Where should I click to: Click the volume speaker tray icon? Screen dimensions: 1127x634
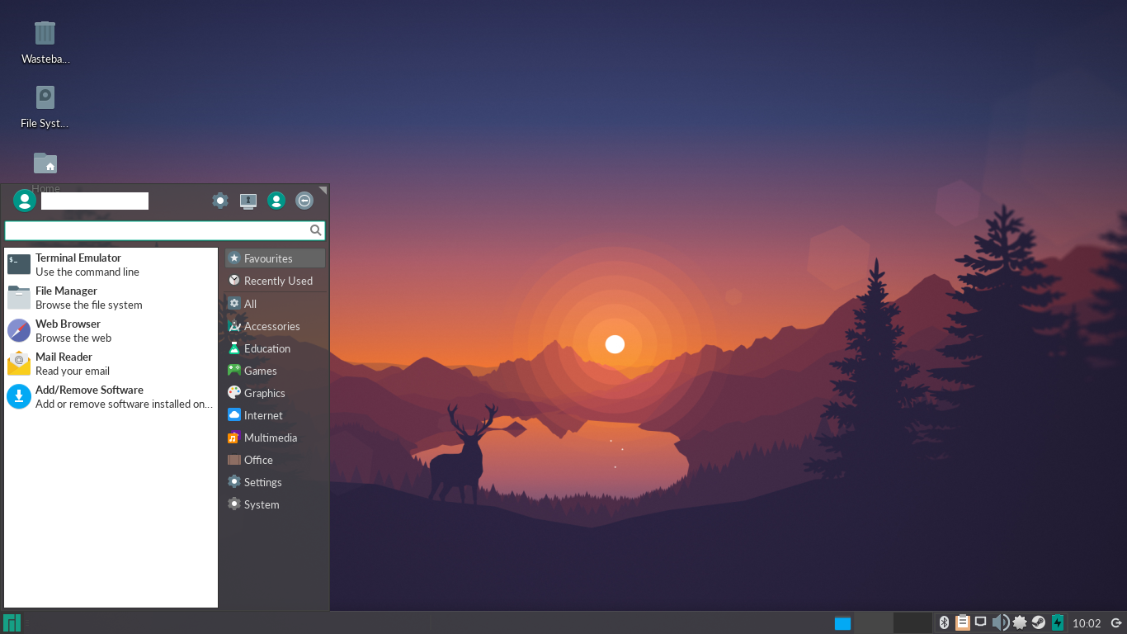tap(1000, 622)
